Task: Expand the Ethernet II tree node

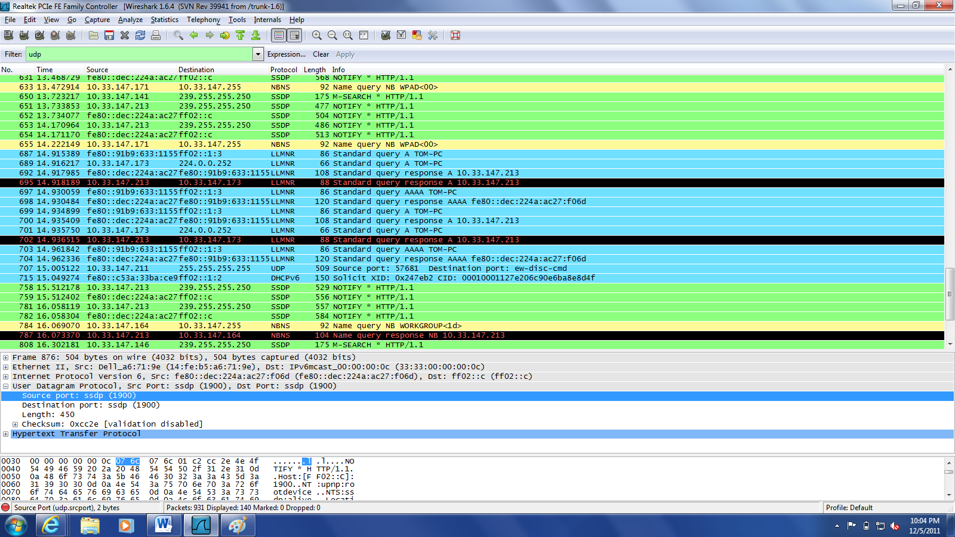Action: [x=5, y=367]
